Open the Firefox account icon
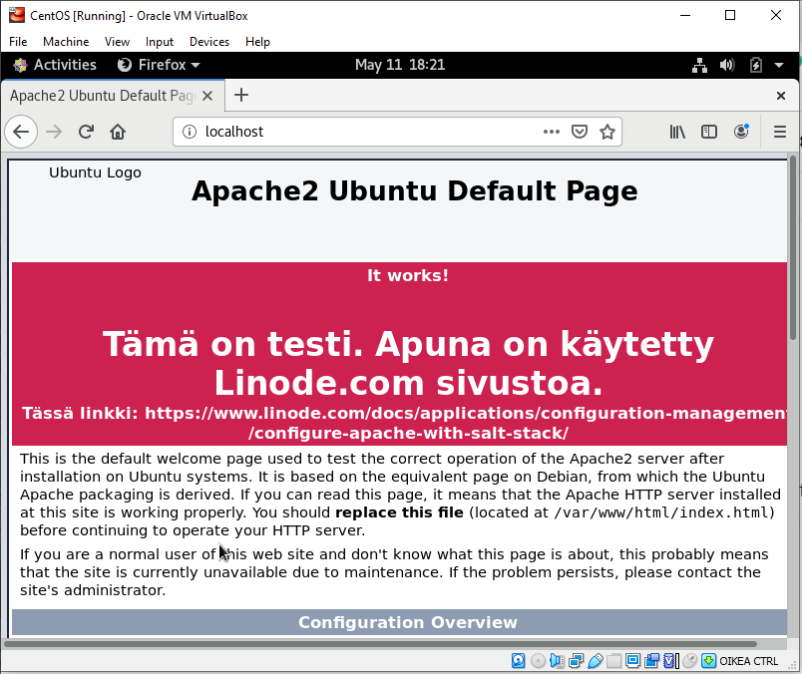 coord(741,132)
